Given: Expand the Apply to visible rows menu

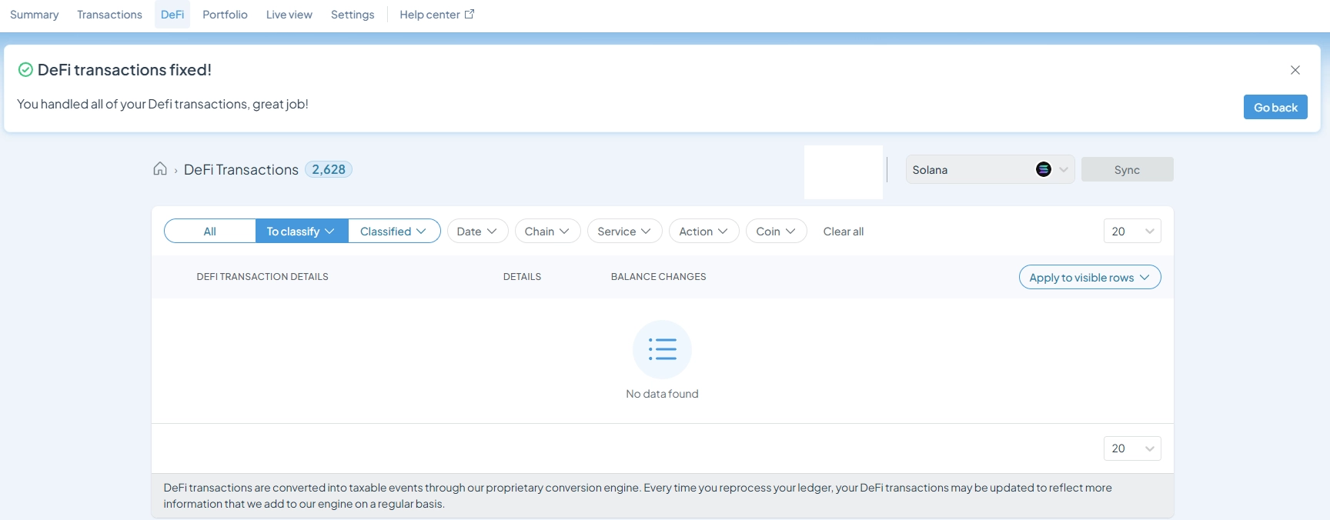Looking at the screenshot, I should click(1090, 277).
